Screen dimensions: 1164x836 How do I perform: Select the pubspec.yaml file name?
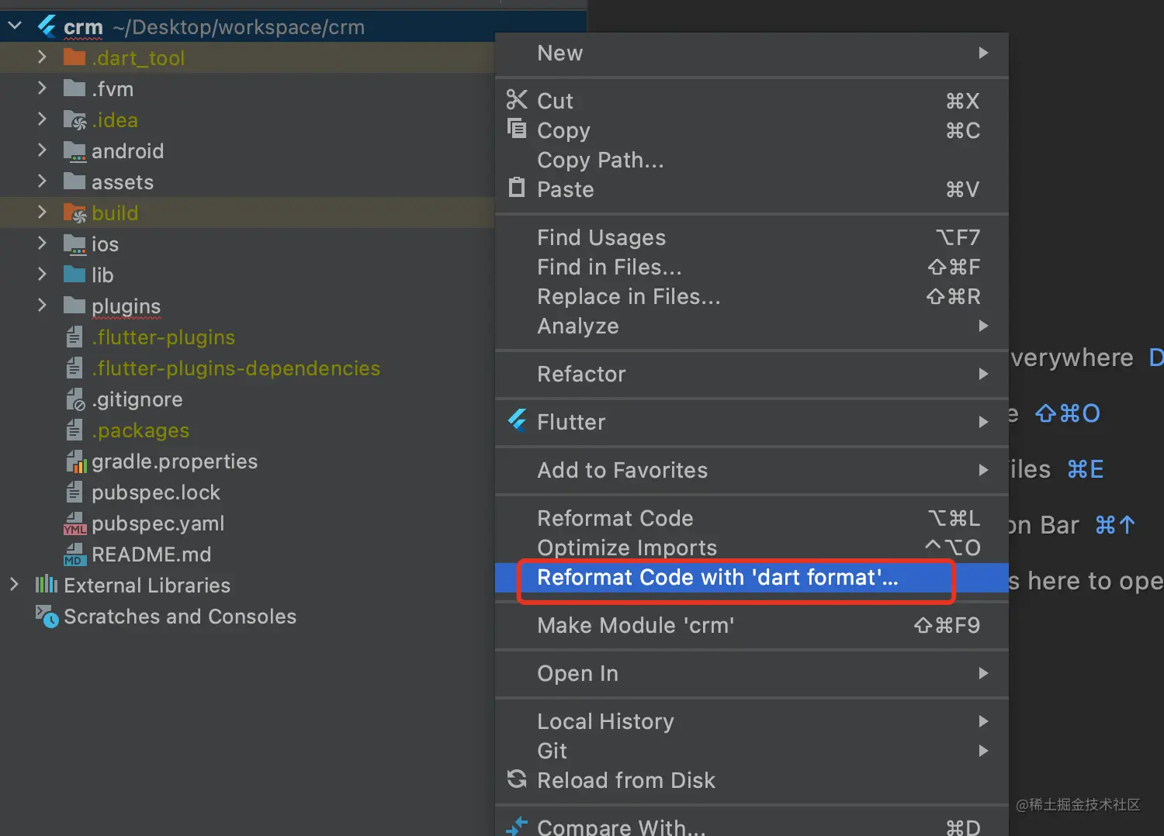point(158,523)
